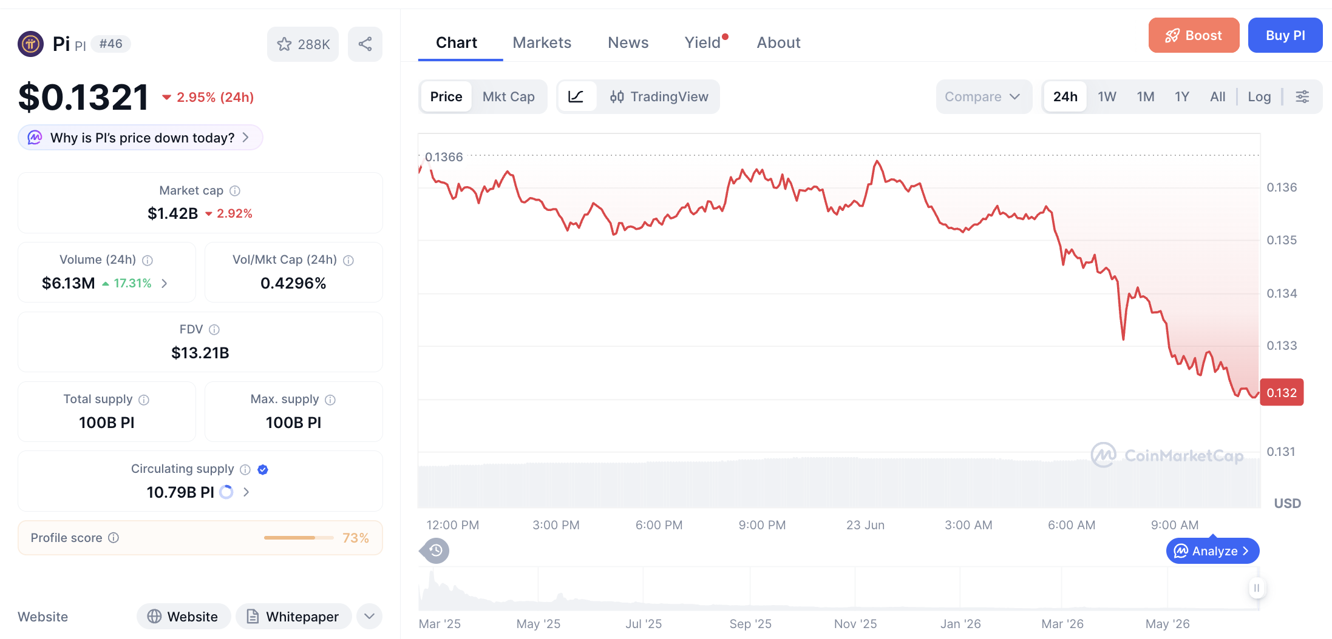Viewport: 1332px width, 639px height.
Task: Click the Total supply info icon
Action: pos(144,400)
